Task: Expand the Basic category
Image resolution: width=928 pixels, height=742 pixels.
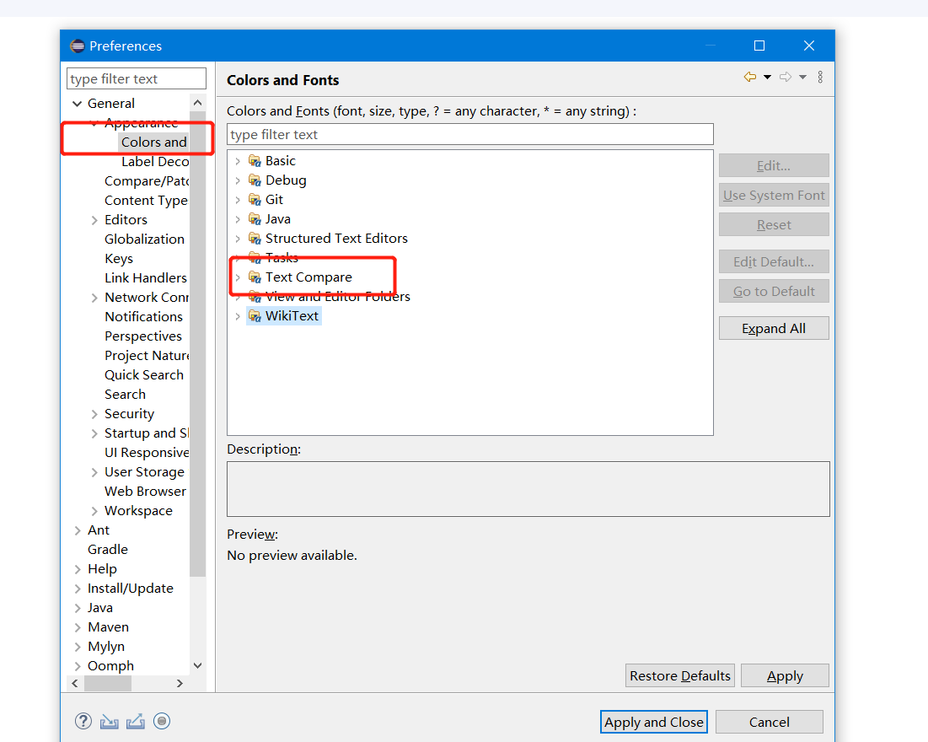Action: coord(238,161)
